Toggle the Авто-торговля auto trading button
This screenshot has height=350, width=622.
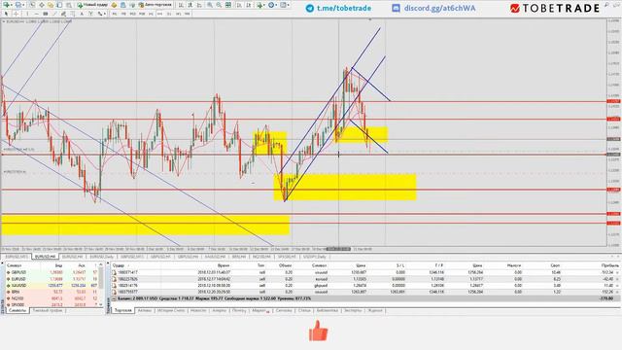click(x=155, y=5)
